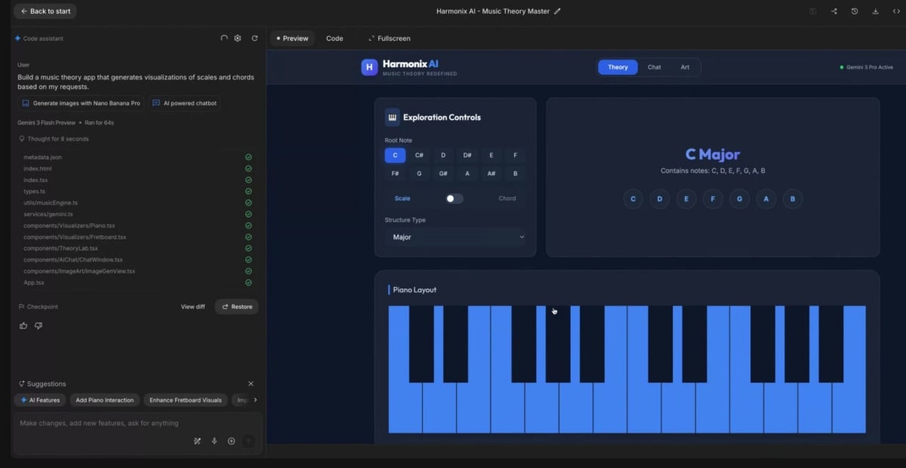Expand more suggestions with the right chevron
This screenshot has width=906, height=468.
pyautogui.click(x=254, y=400)
